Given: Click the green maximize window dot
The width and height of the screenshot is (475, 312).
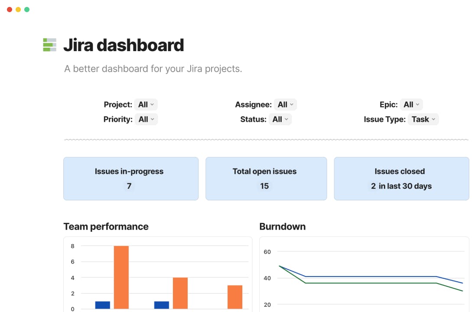Looking at the screenshot, I should click(27, 10).
